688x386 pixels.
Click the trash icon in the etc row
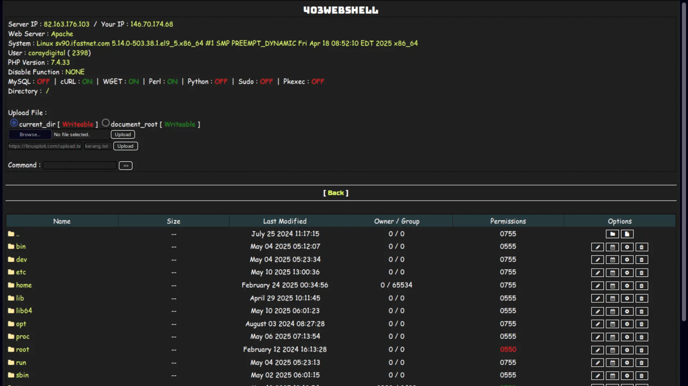(x=642, y=273)
